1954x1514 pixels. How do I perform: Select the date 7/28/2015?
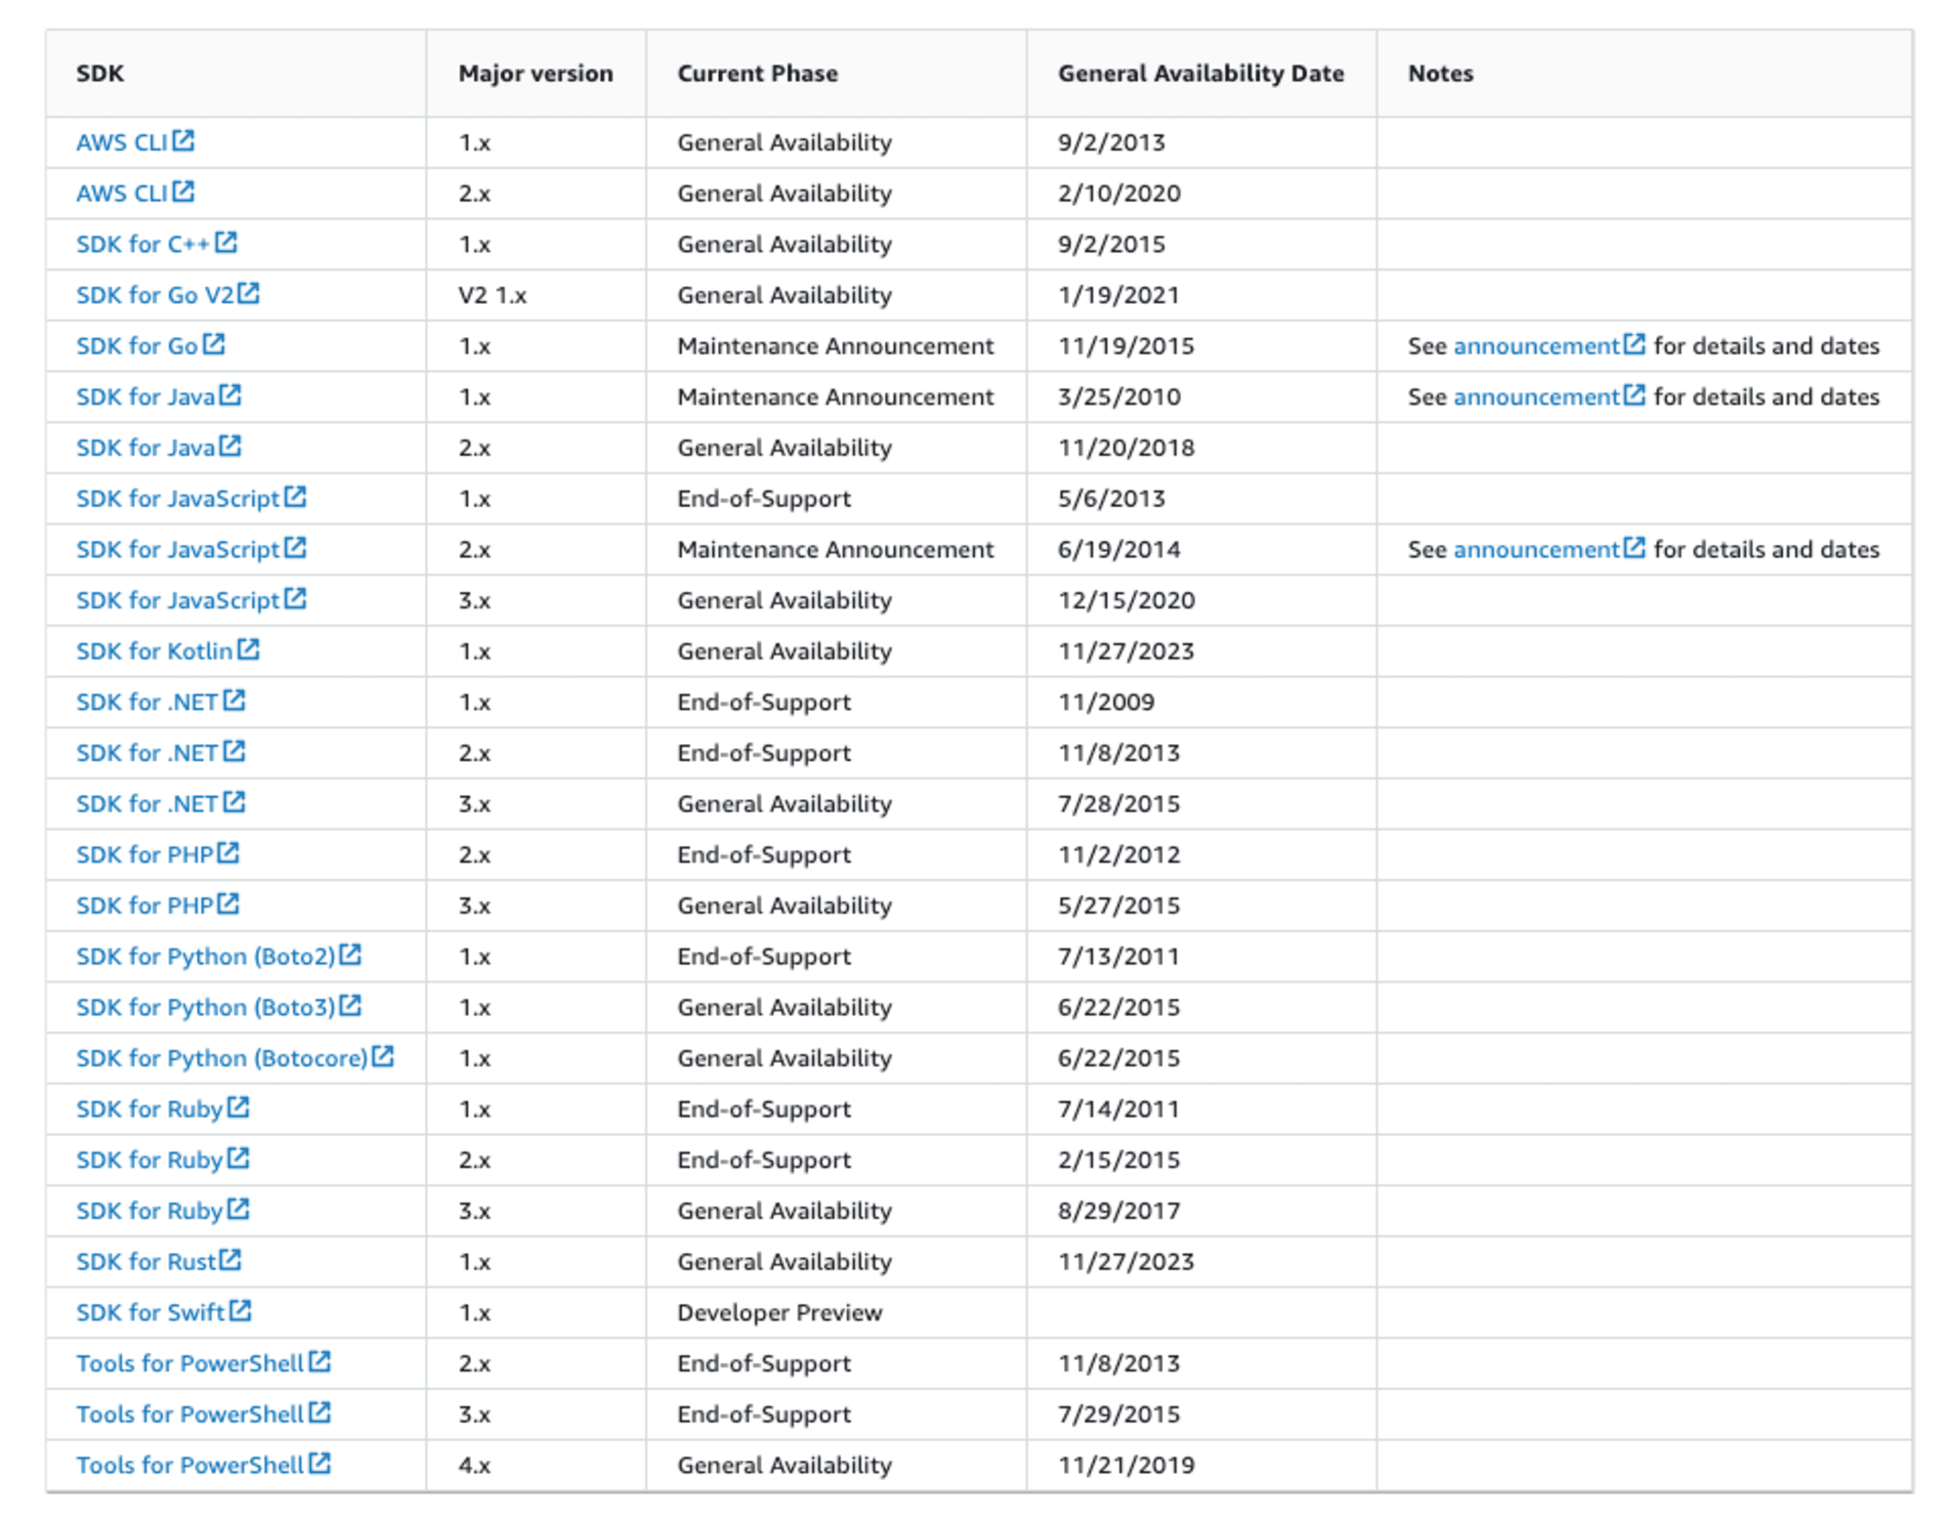(1120, 803)
